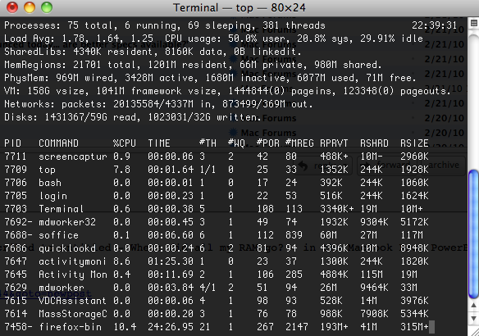Select the COMMAND column header
479x336 pixels.
[59, 143]
